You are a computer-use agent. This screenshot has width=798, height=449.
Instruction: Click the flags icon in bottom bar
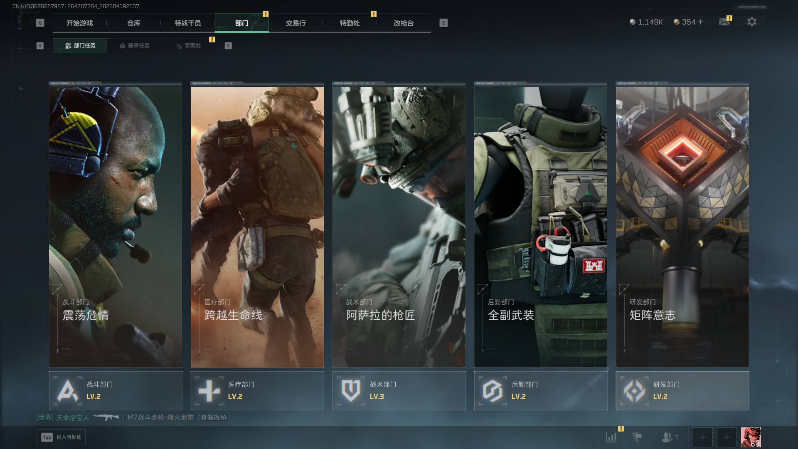pyautogui.click(x=637, y=437)
